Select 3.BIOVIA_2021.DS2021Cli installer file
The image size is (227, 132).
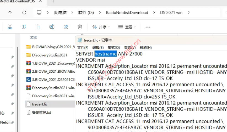[51, 80]
